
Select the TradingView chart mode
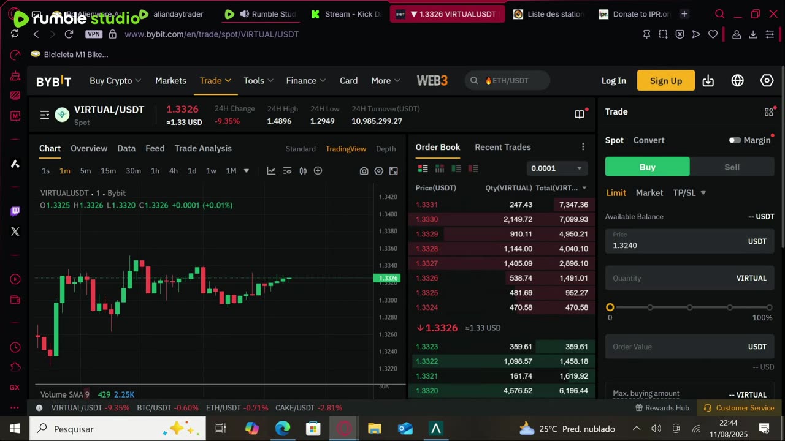pos(346,149)
